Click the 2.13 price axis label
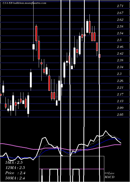The width and height of the screenshot is (130, 182). coord(120,101)
